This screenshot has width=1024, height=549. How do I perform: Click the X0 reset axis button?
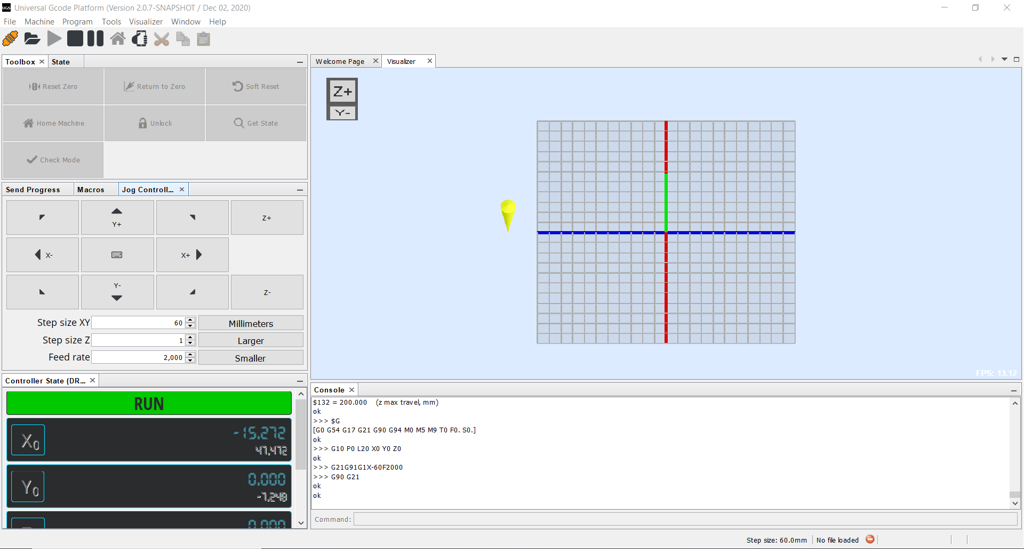coord(28,440)
